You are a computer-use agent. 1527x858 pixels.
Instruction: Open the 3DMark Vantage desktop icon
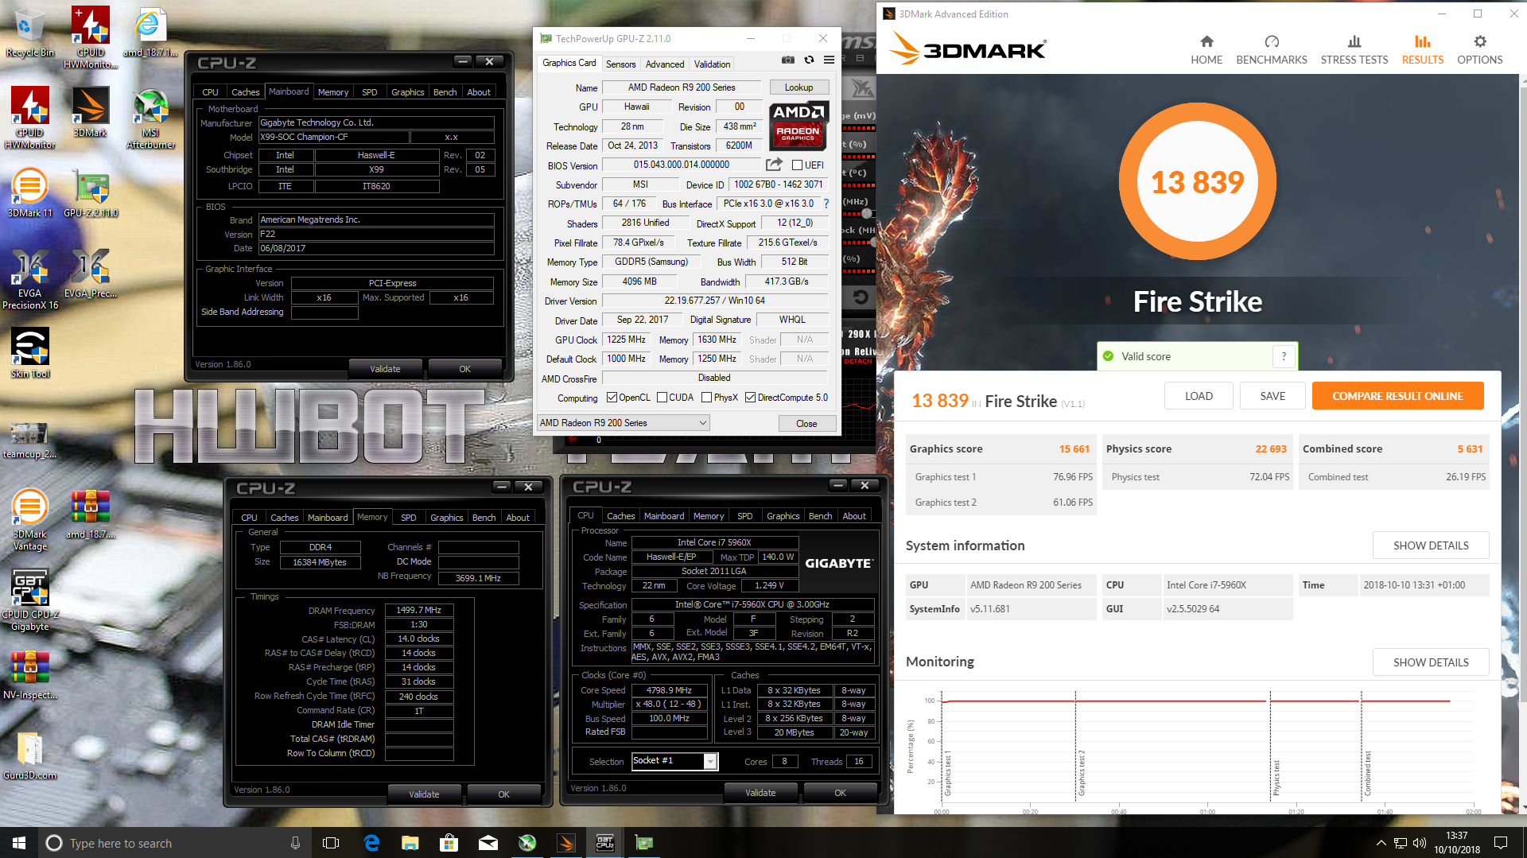point(29,520)
